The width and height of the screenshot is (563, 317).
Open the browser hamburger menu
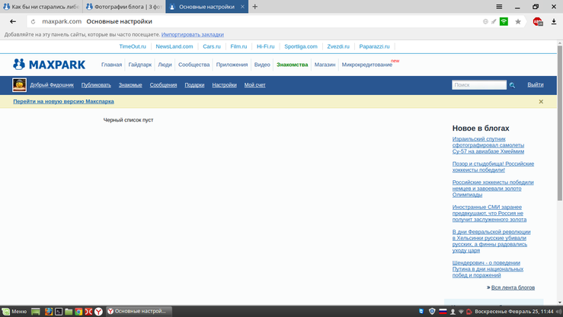pos(500,7)
